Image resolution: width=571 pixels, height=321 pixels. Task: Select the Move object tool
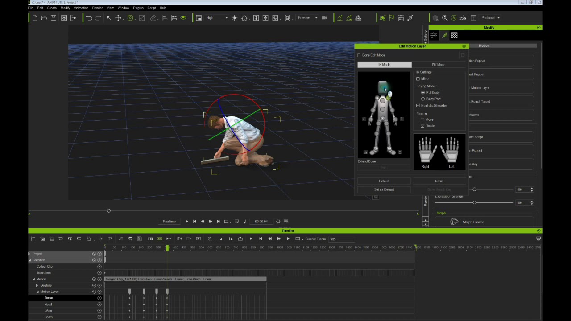point(119,18)
